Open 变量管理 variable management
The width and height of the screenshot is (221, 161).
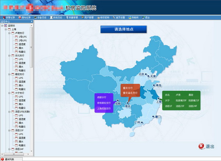pyautogui.click(x=73, y=17)
